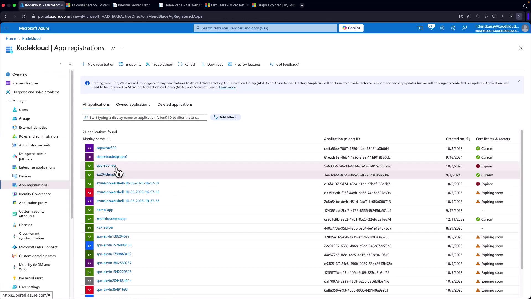
Task: Click the New registration button
Action: pyautogui.click(x=98, y=64)
